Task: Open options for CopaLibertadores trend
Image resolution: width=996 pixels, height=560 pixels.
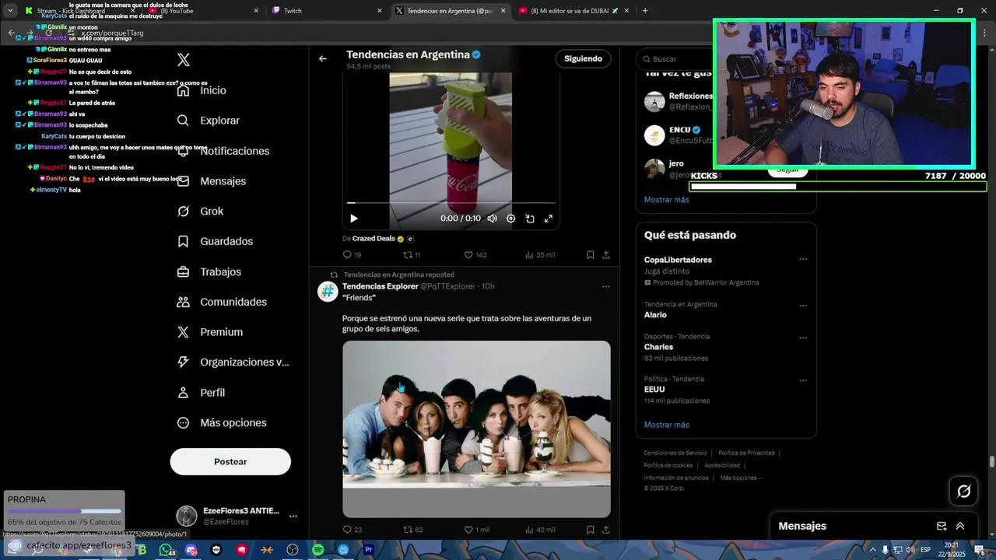Action: click(803, 260)
